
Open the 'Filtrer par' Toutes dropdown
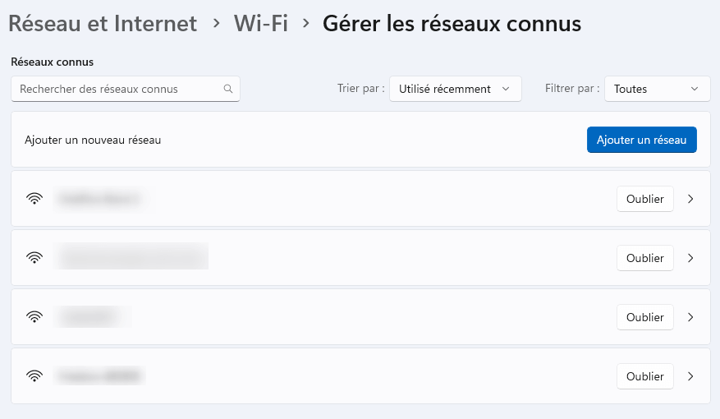[657, 89]
